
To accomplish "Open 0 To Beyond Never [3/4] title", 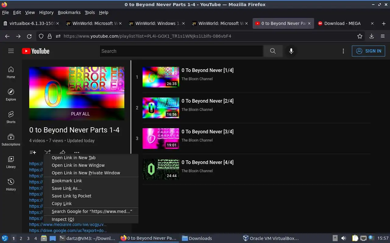I will click(x=207, y=132).
